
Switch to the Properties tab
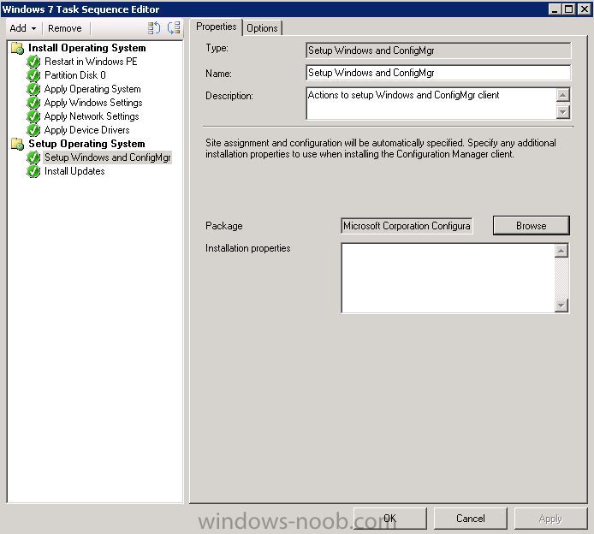coord(216,27)
